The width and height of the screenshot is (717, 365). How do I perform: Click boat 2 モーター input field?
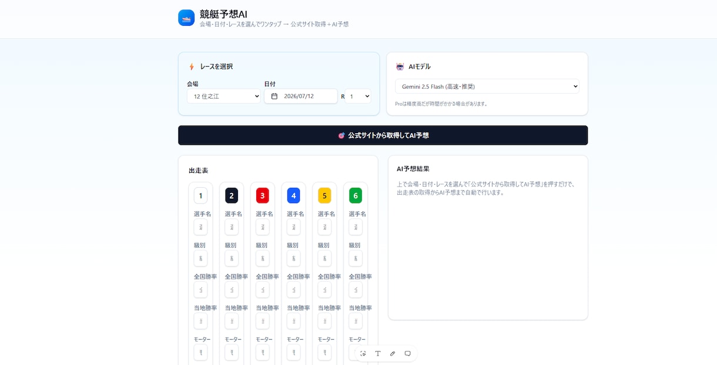pos(232,353)
